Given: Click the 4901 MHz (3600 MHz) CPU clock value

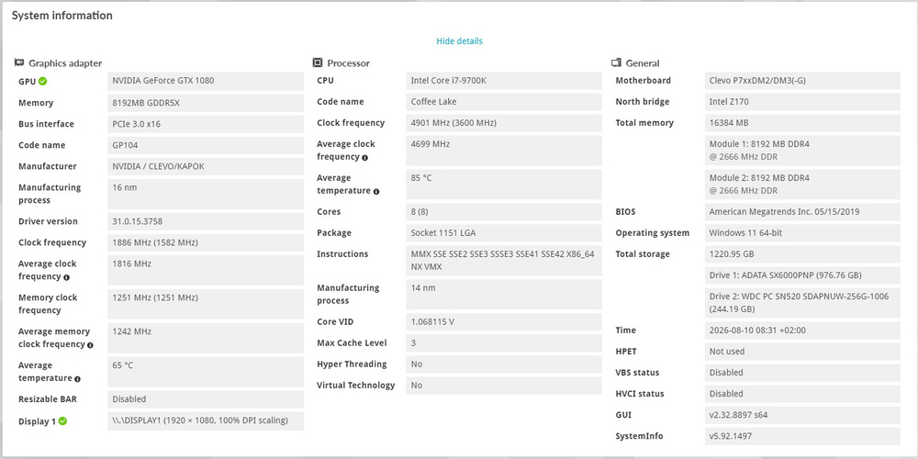Looking at the screenshot, I should point(504,123).
